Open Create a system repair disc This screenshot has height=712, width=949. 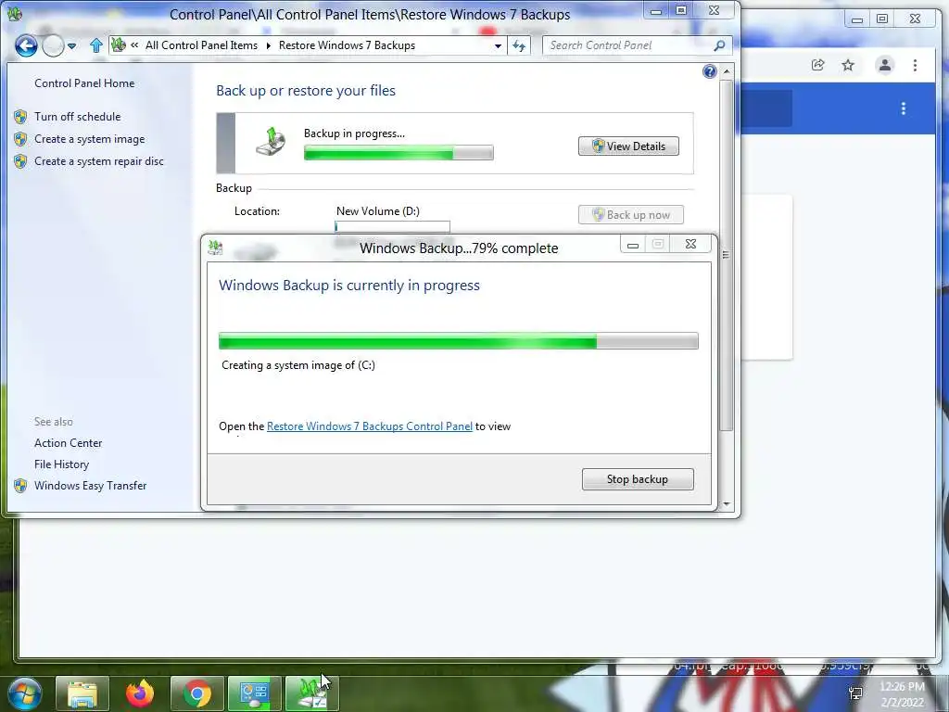[98, 161]
